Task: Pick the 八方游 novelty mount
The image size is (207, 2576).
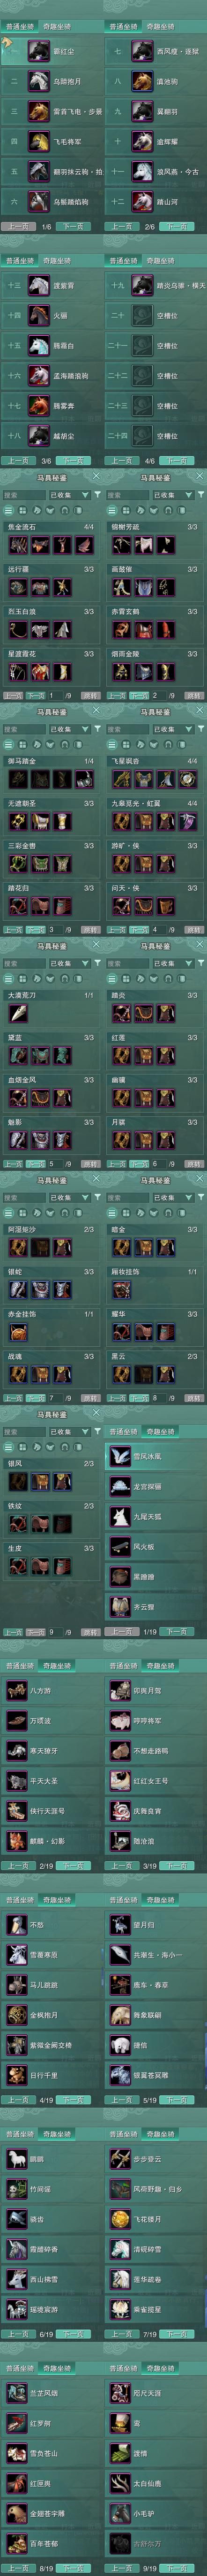Action: click(16, 1690)
